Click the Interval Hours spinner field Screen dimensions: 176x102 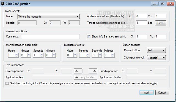[x=13, y=55]
